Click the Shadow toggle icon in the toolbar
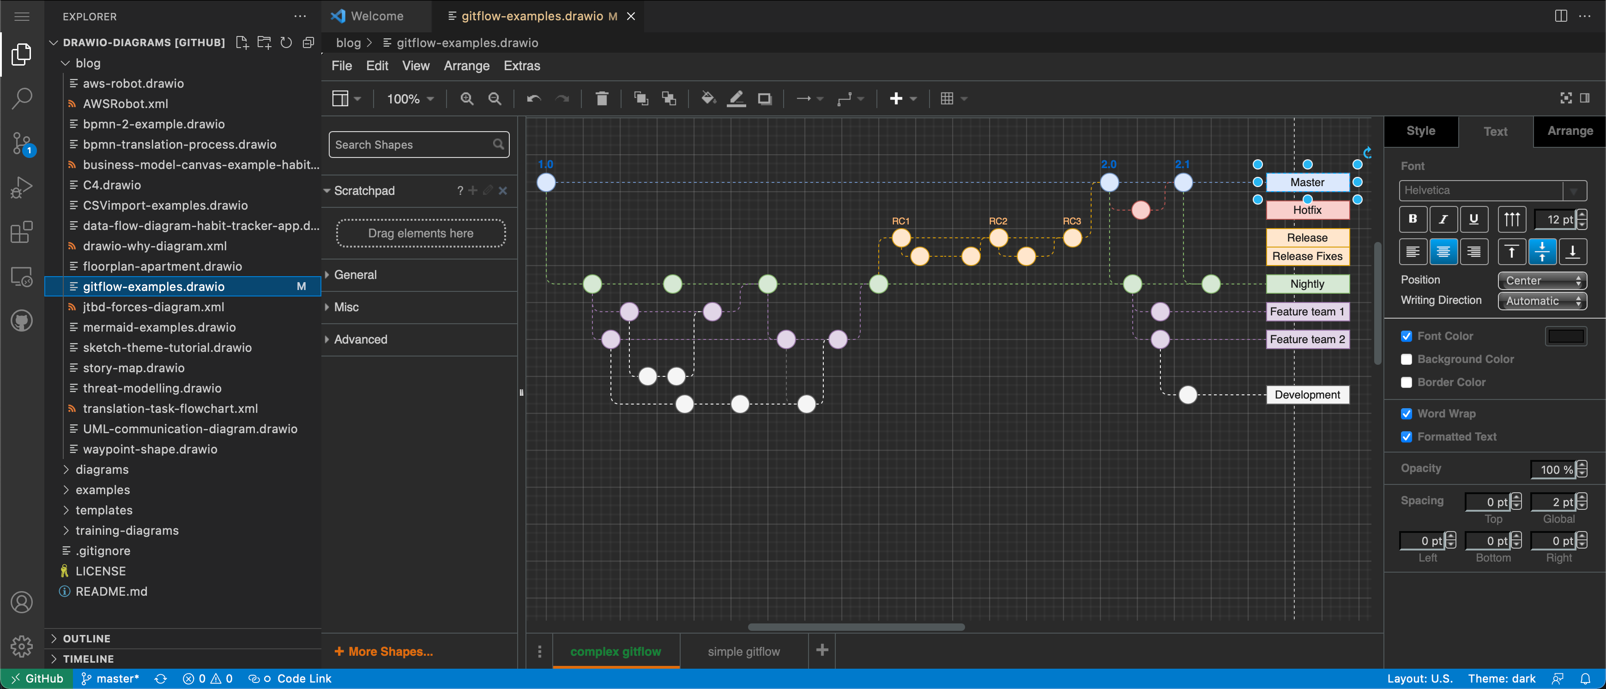 765,98
